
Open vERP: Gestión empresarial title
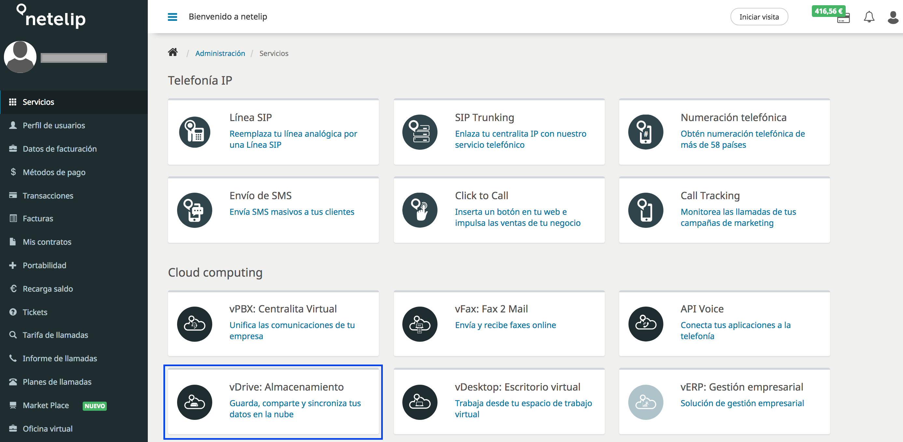click(x=742, y=387)
